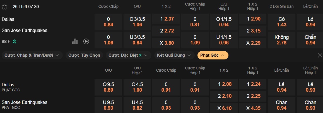Bet on Dallas win at 2.37

(x=167, y=19)
